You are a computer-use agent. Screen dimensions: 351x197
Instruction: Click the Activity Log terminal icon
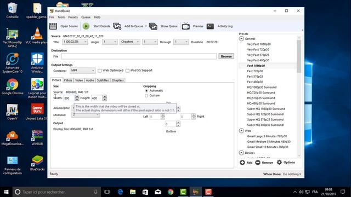[x=210, y=26]
